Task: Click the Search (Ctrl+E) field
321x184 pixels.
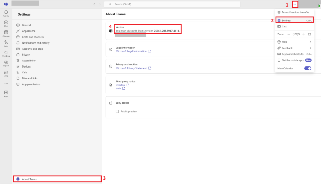Action: (x=172, y=4)
